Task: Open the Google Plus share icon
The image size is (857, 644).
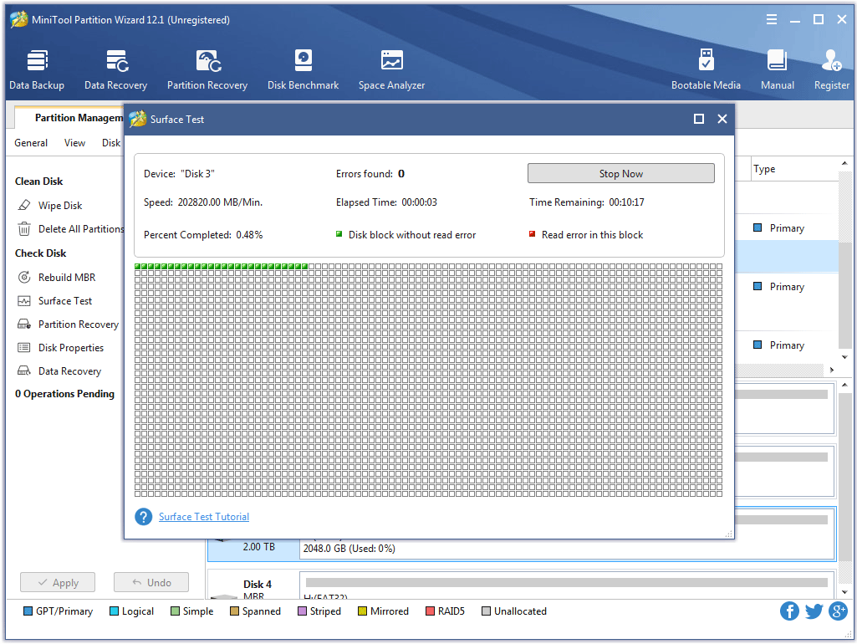Action: 838,611
